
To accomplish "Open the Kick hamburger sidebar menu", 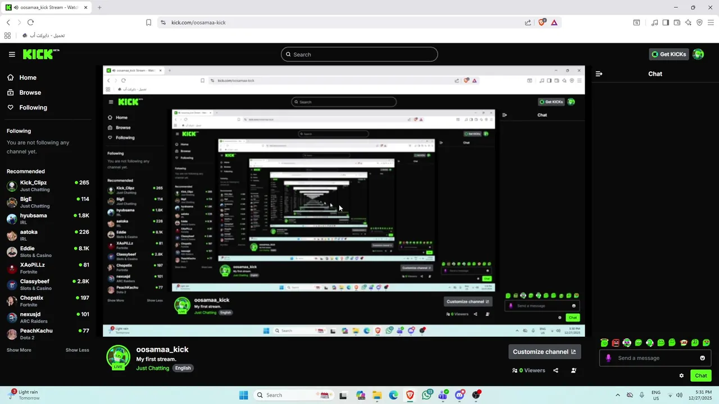I will tap(12, 54).
